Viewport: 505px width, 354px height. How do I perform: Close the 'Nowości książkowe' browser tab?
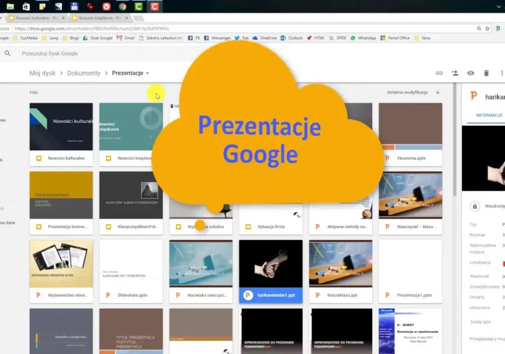point(127,18)
